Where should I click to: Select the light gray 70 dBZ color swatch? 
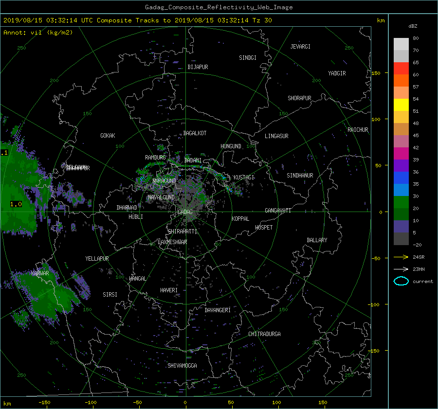[401, 44]
